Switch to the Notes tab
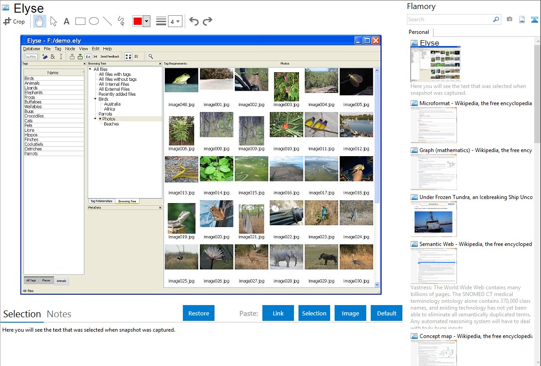The width and height of the screenshot is (541, 366). point(59,314)
